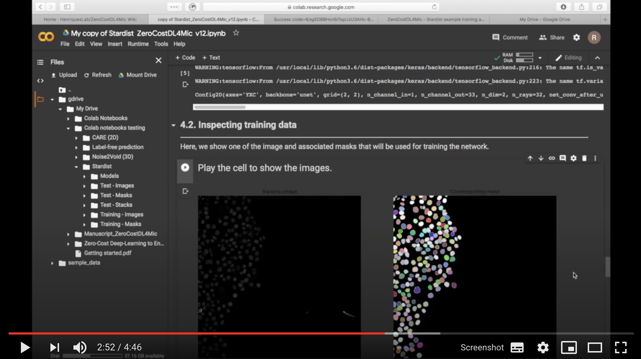Image resolution: width=641 pixels, height=359 pixels.
Task: Toggle video subtitles button
Action: click(517, 347)
